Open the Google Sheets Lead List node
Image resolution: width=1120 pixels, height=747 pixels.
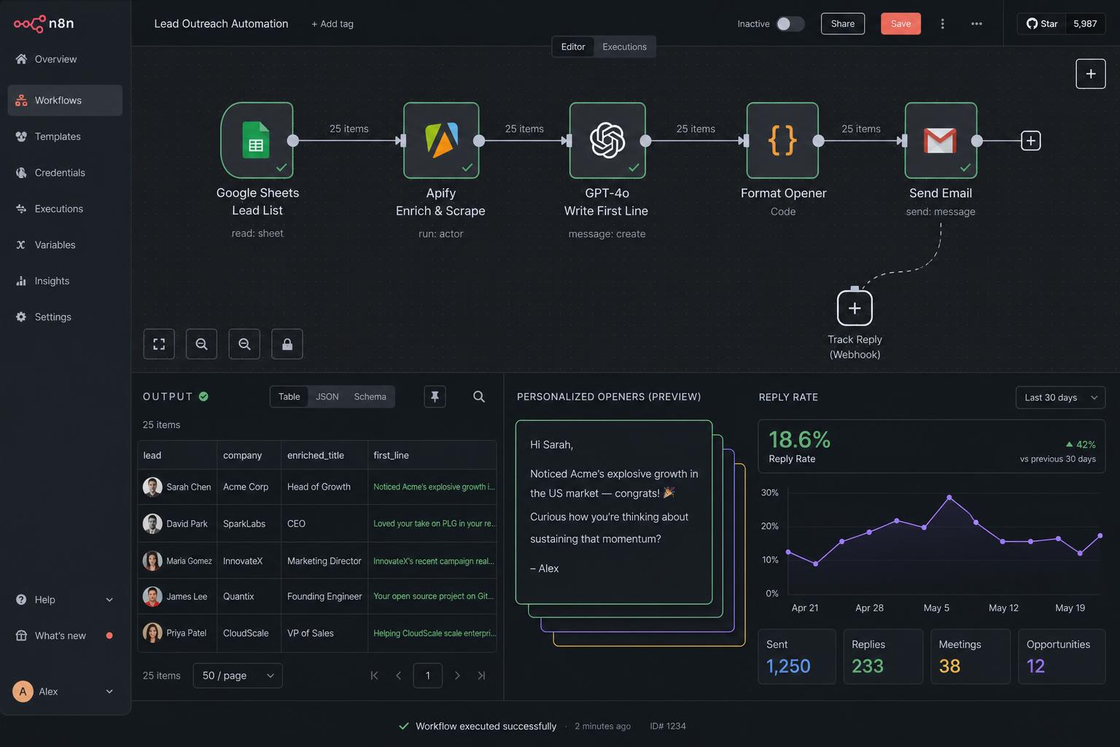click(x=257, y=140)
